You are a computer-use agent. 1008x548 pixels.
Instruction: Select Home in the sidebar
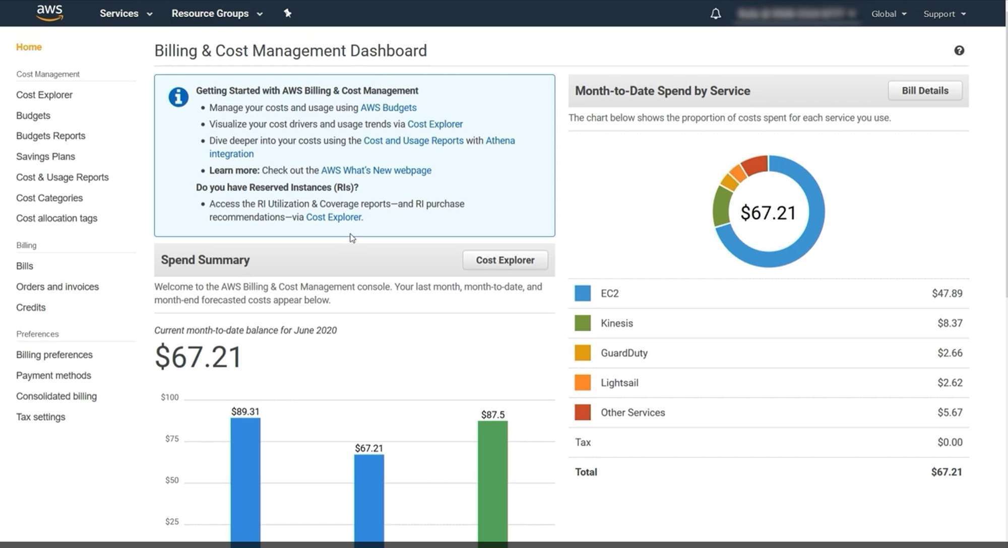tap(29, 47)
